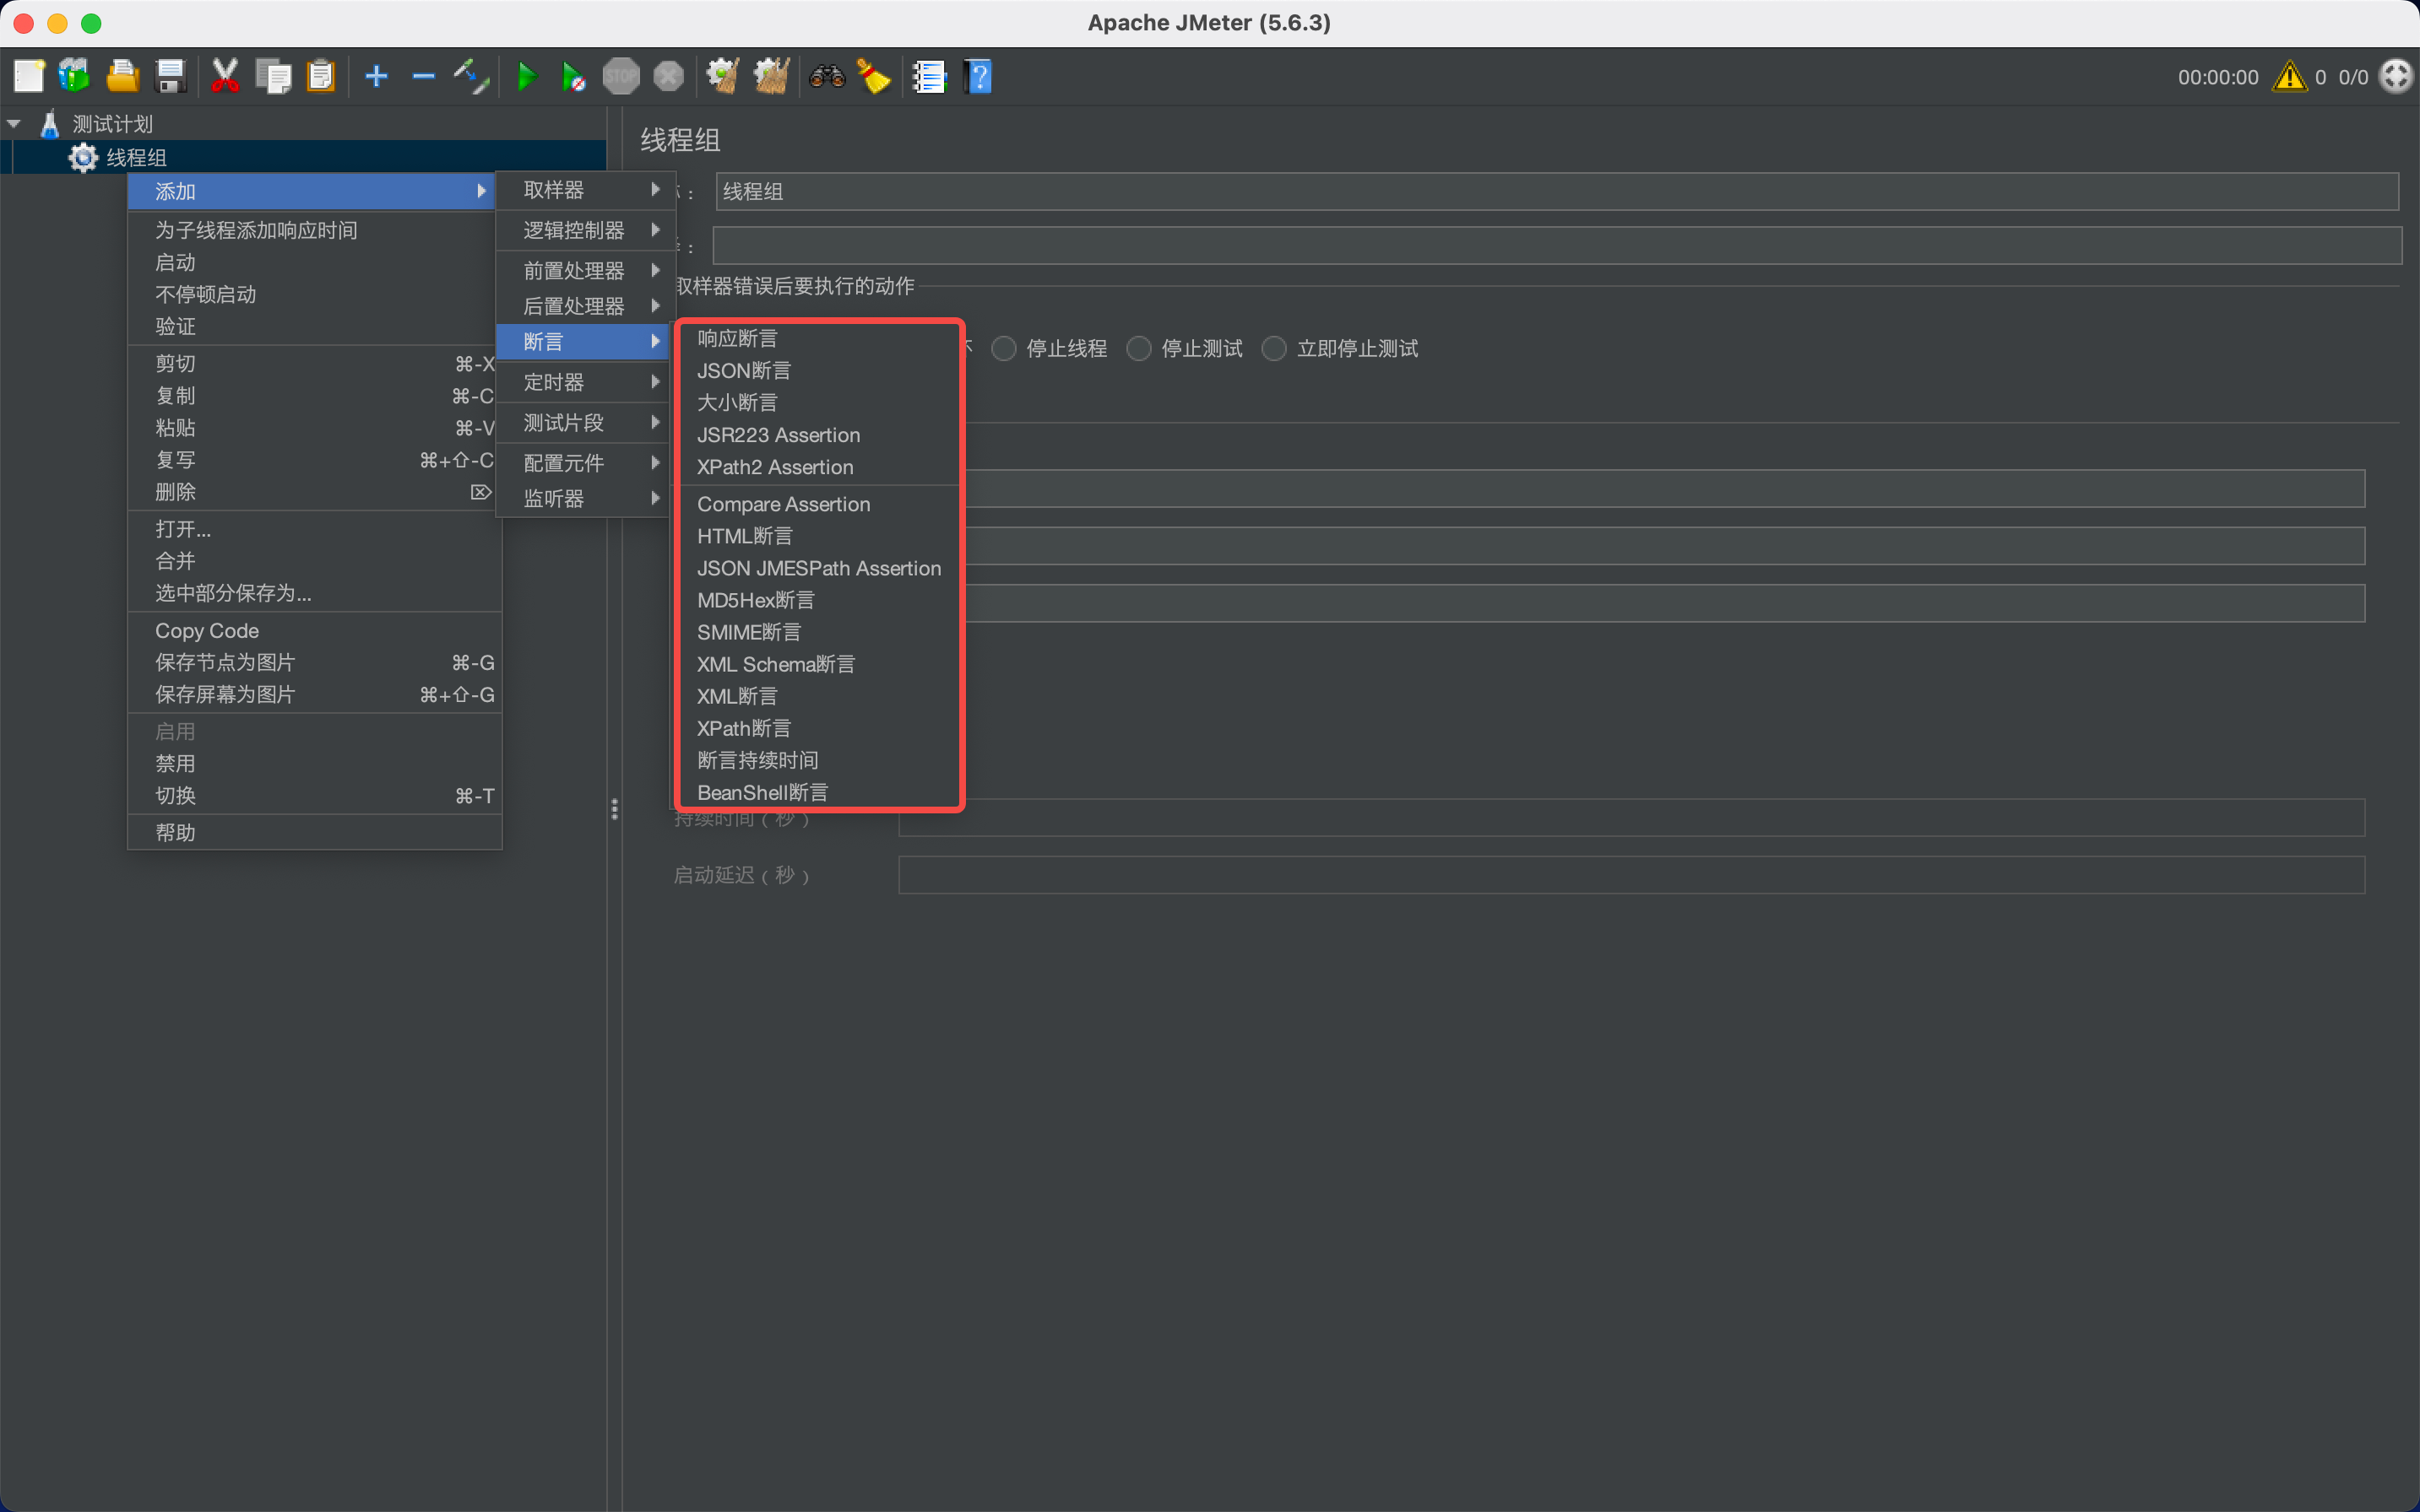Click the Toggle enable/disable toolbar icon
The height and width of the screenshot is (1512, 2420).
471,76
